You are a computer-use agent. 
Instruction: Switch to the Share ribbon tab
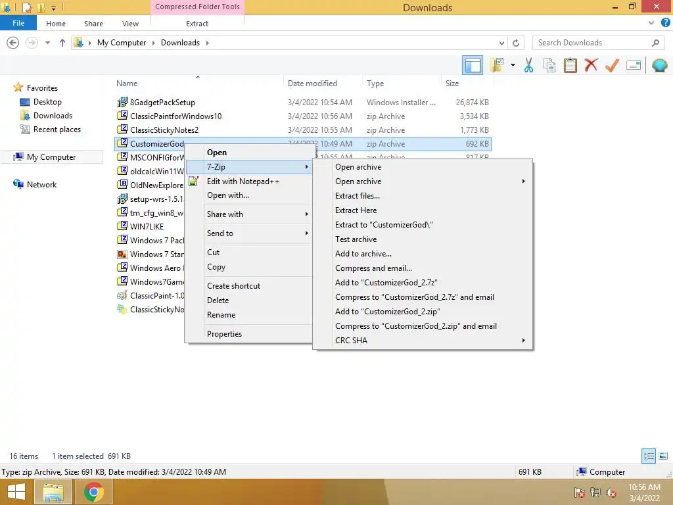click(93, 24)
